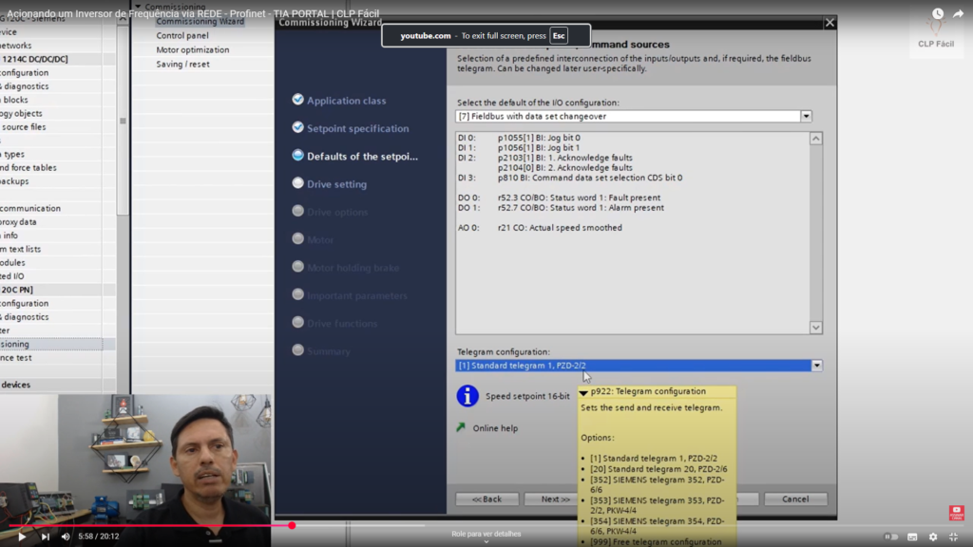Viewport: 973px width, 547px height.
Task: Open Commissioning Wizard in the secondary navigation
Action: pyautogui.click(x=200, y=22)
